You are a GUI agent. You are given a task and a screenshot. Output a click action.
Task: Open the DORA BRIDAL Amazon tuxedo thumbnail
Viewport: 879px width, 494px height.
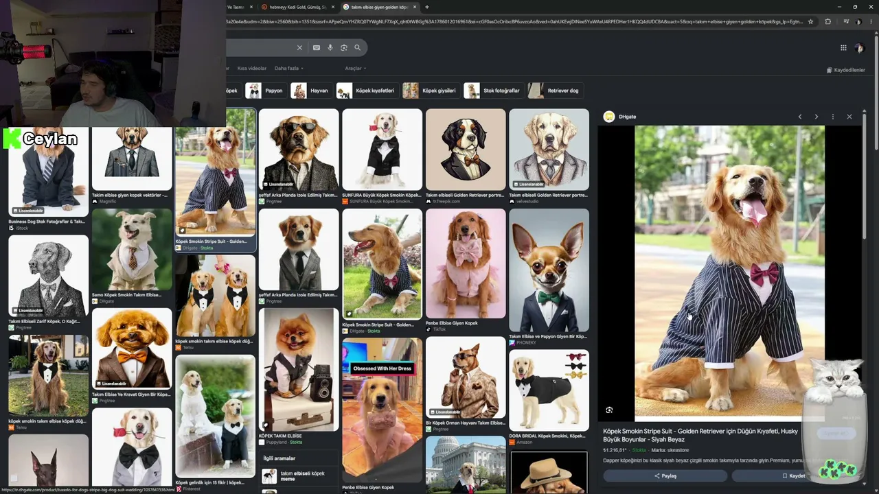(549, 390)
